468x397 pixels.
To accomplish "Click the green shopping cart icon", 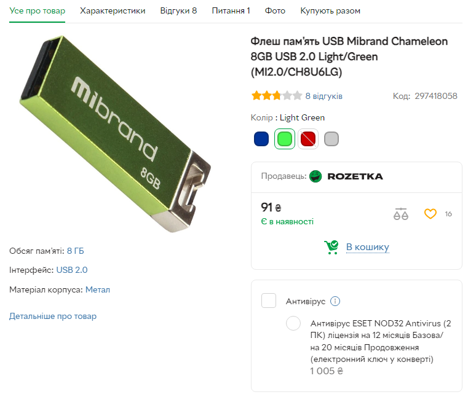I will pyautogui.click(x=331, y=247).
